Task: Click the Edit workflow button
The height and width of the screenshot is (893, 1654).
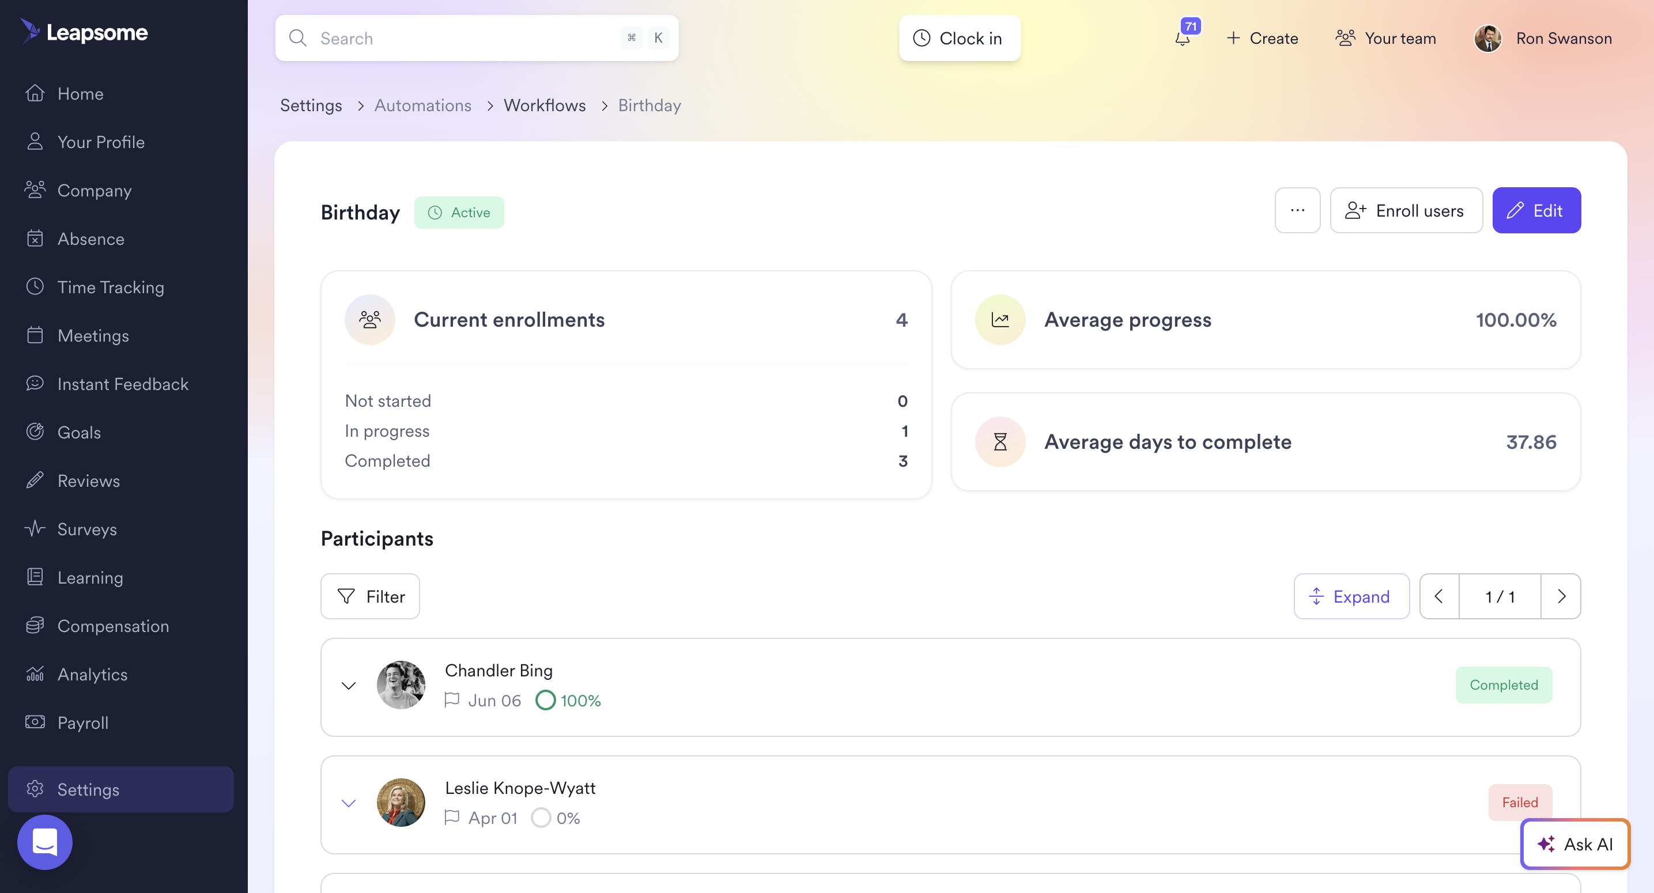Action: click(1536, 210)
